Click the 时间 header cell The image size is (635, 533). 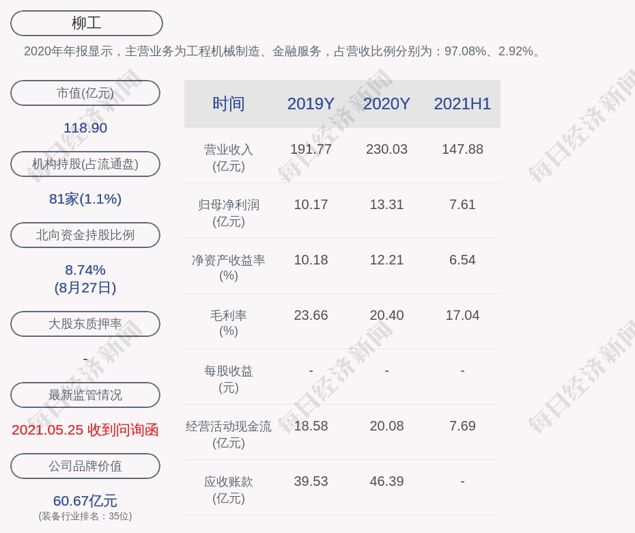[229, 104]
